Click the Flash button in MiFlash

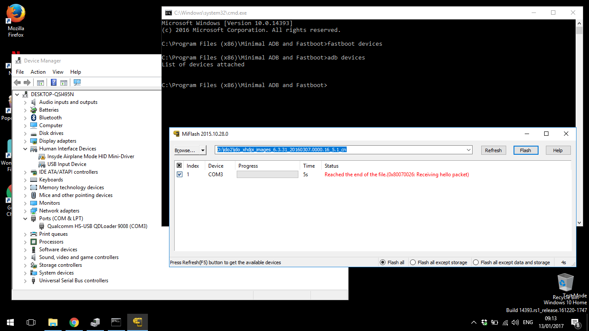click(525, 150)
